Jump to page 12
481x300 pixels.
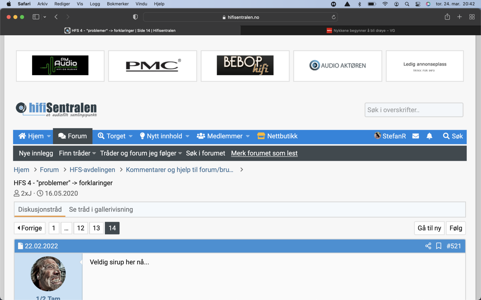coord(81,228)
